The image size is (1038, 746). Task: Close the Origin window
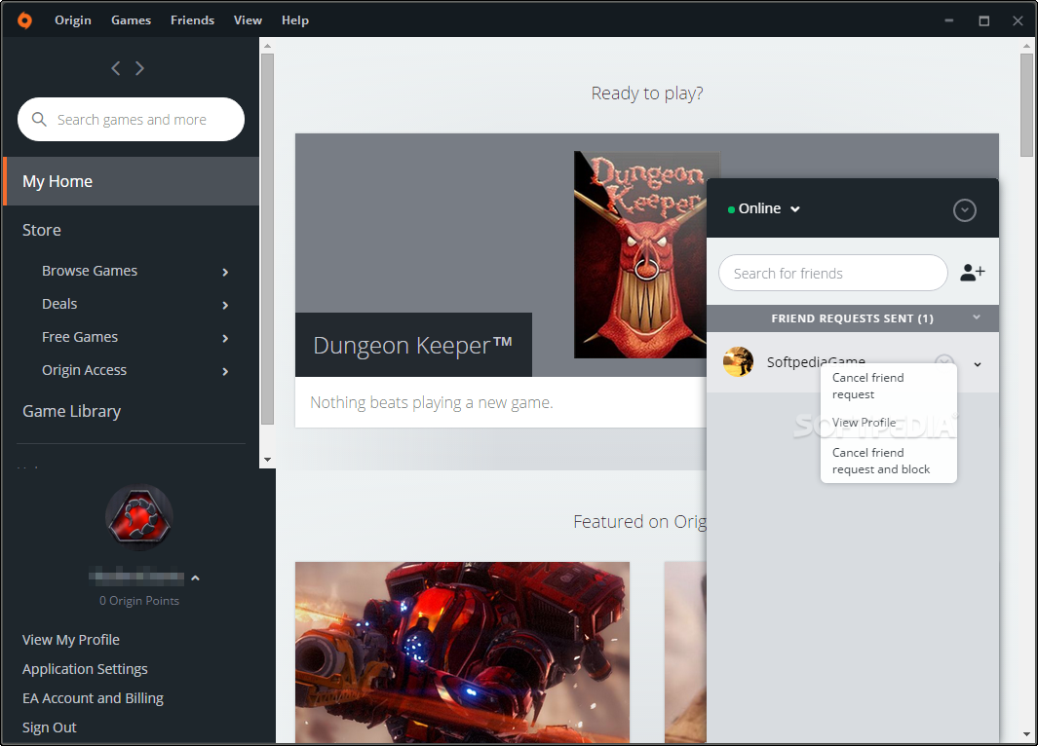(1018, 20)
